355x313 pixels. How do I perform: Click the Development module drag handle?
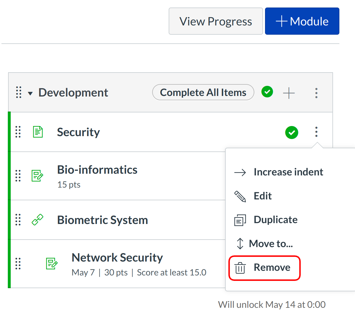(19, 92)
